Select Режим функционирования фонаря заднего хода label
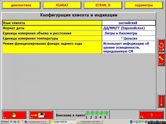 pyautogui.click(x=52, y=47)
